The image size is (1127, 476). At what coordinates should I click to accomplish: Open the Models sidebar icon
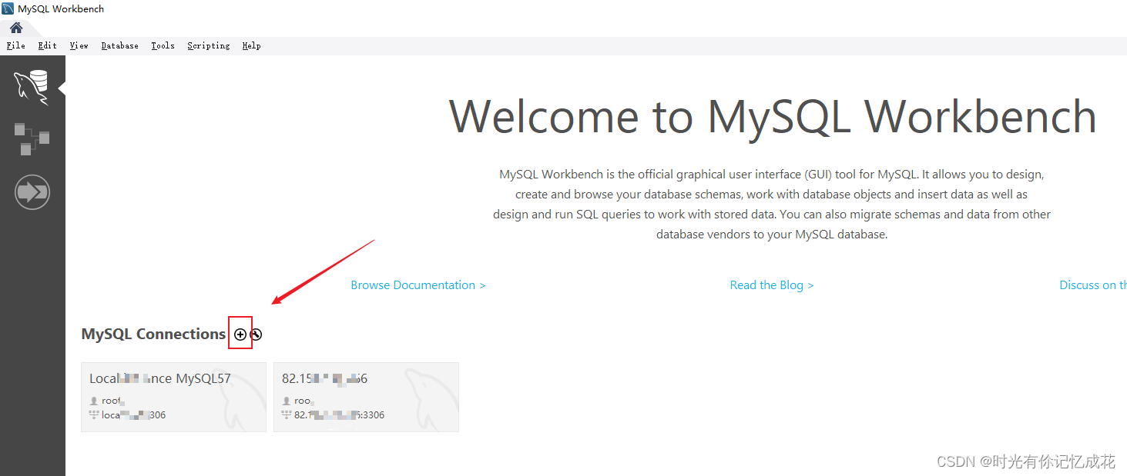point(32,138)
